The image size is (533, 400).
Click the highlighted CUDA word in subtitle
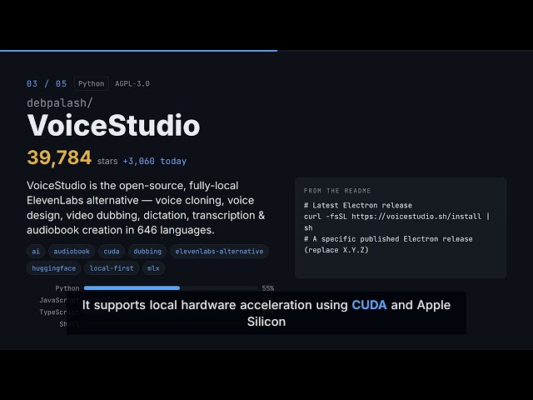coord(369,305)
